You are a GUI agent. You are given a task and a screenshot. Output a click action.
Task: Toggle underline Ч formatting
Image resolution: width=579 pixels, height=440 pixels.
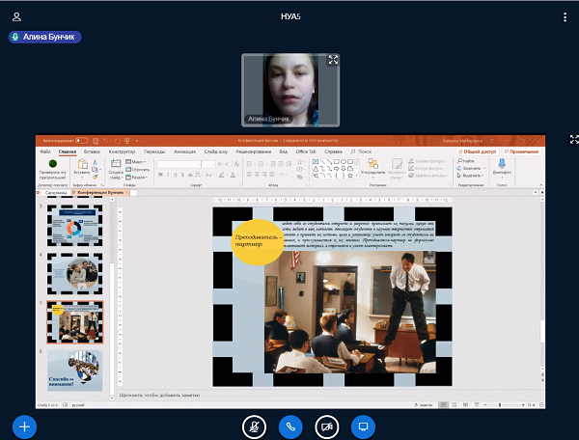(x=175, y=175)
